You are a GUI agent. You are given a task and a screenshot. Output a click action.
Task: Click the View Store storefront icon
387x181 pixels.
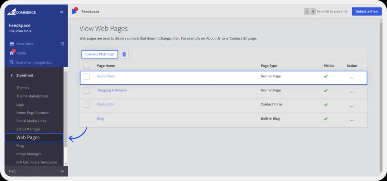[11, 44]
